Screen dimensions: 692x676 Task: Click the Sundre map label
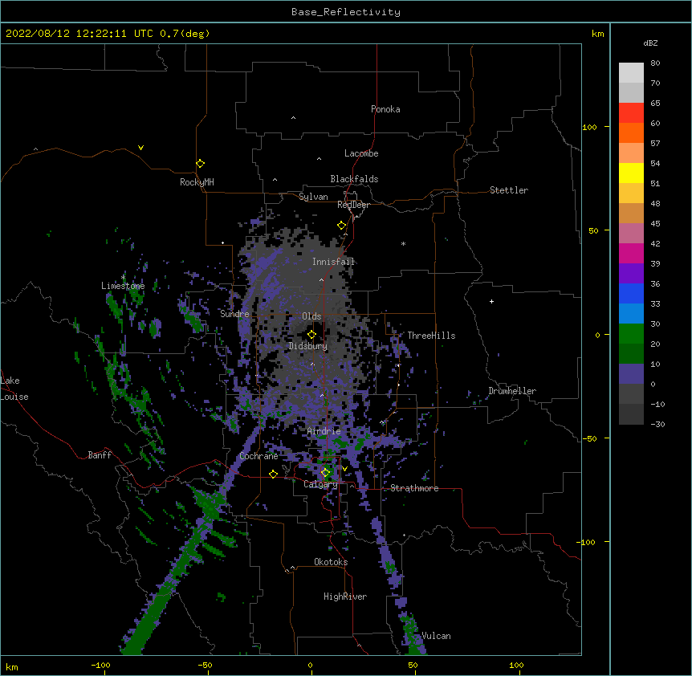(x=234, y=314)
